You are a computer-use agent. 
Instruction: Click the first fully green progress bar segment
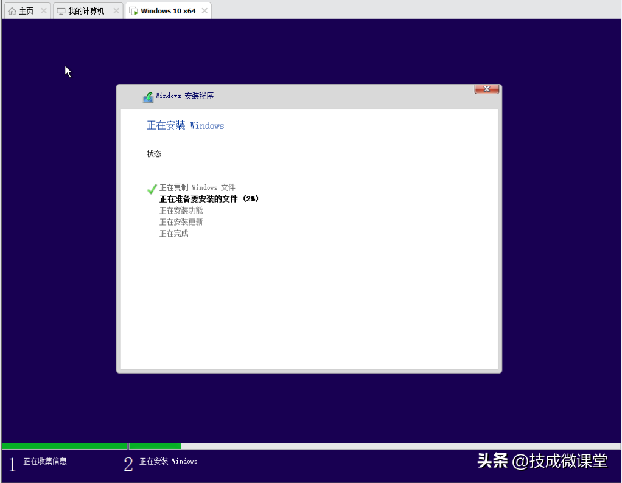65,447
